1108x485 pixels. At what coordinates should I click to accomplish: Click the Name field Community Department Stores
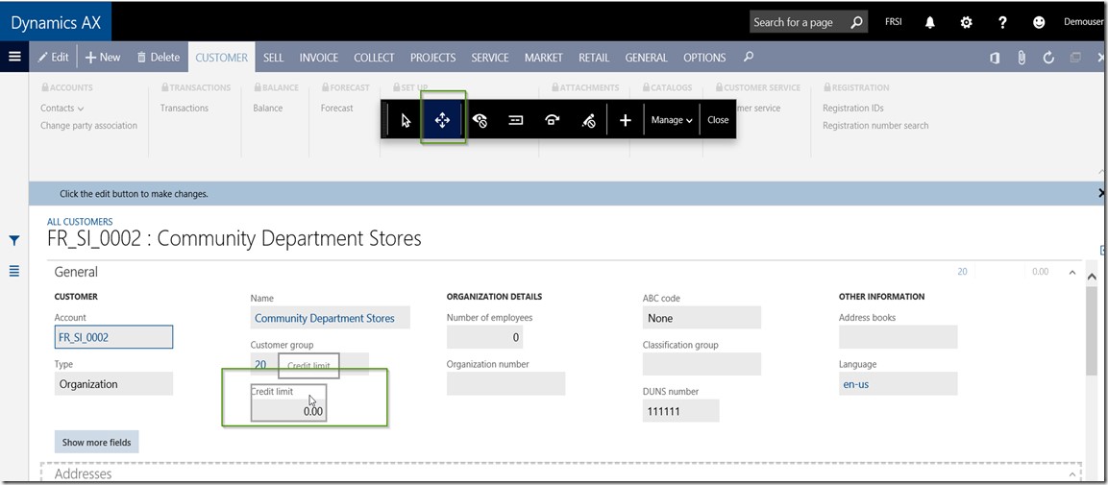330,318
